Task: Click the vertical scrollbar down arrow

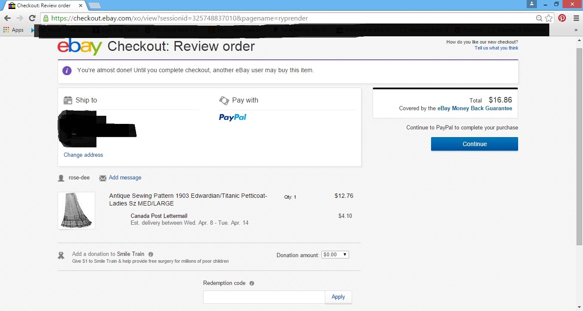Action: coord(579,307)
